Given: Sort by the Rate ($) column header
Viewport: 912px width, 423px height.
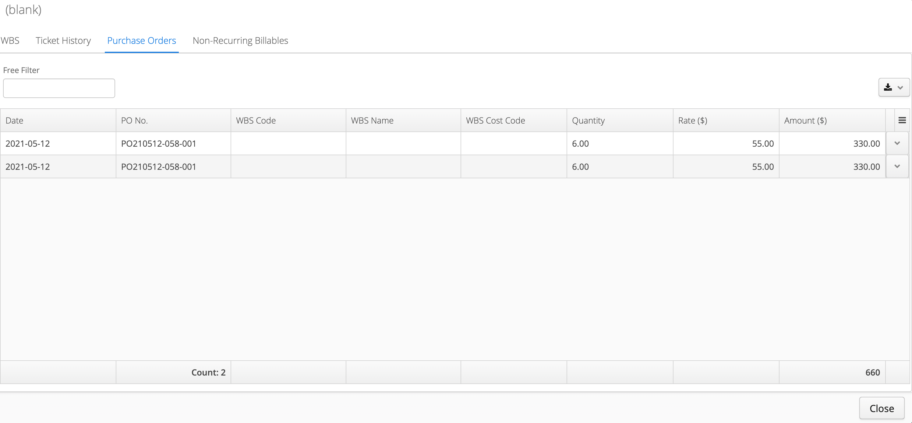Looking at the screenshot, I should click(x=726, y=120).
